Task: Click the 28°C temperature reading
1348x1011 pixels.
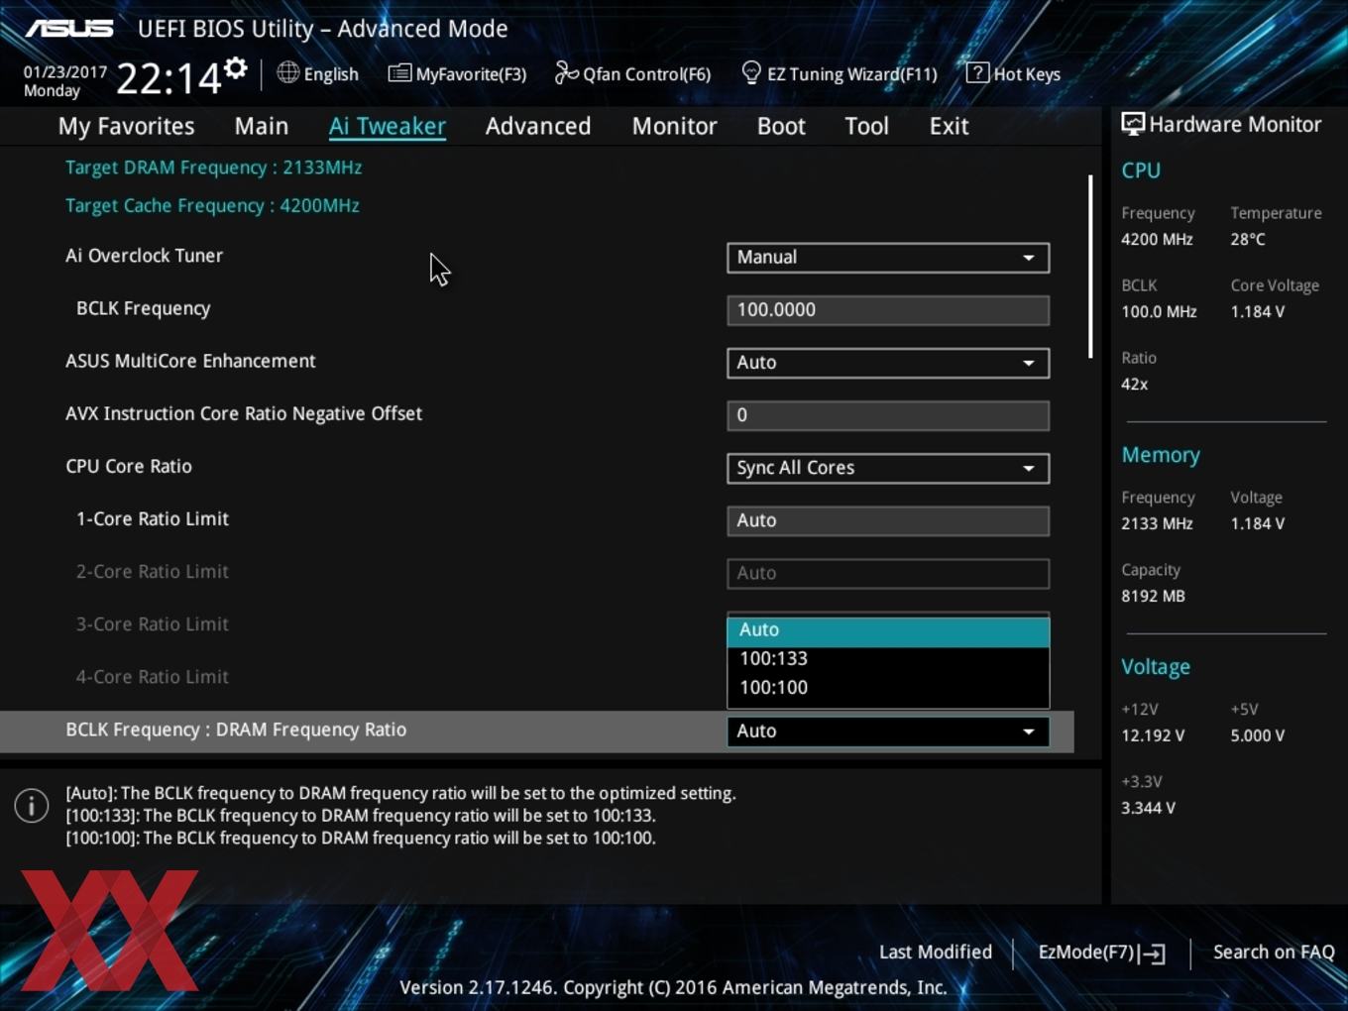Action: pos(1248,239)
